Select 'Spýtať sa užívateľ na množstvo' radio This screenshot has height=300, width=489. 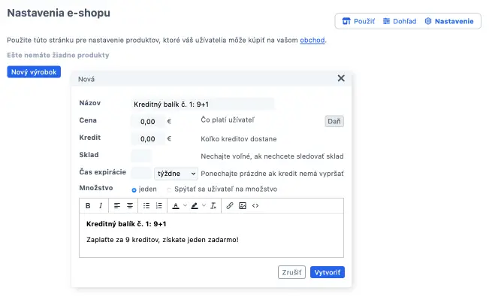(169, 189)
